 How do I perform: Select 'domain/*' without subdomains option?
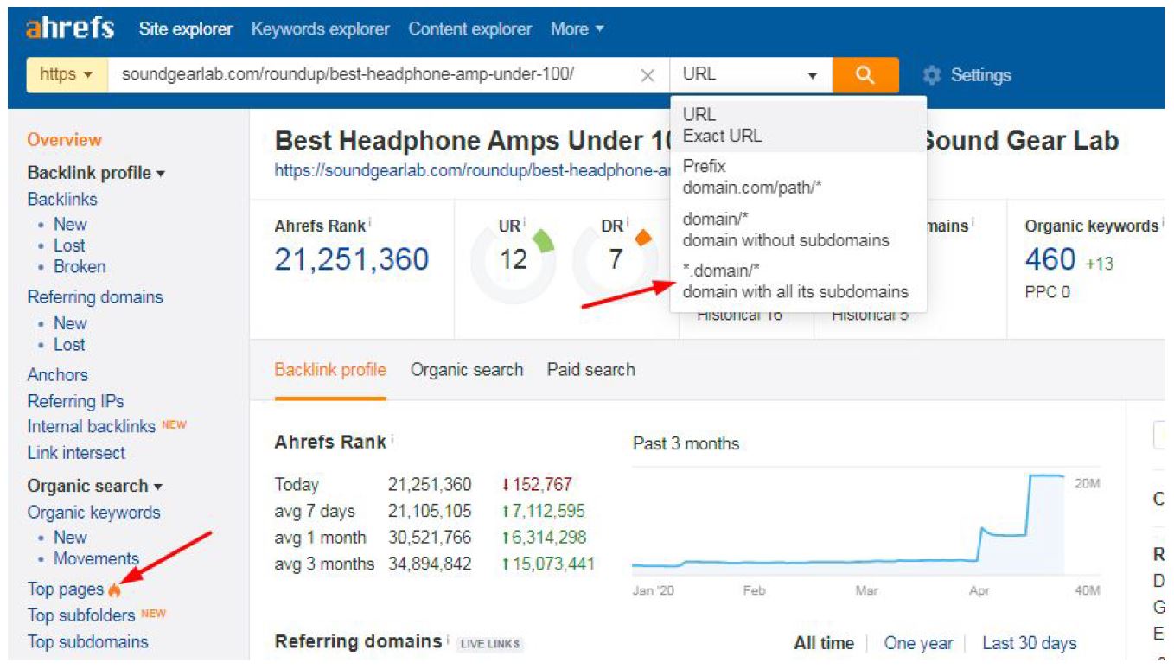[785, 229]
